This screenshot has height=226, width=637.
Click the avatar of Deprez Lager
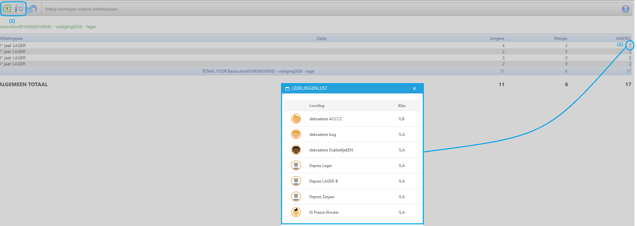tap(296, 165)
